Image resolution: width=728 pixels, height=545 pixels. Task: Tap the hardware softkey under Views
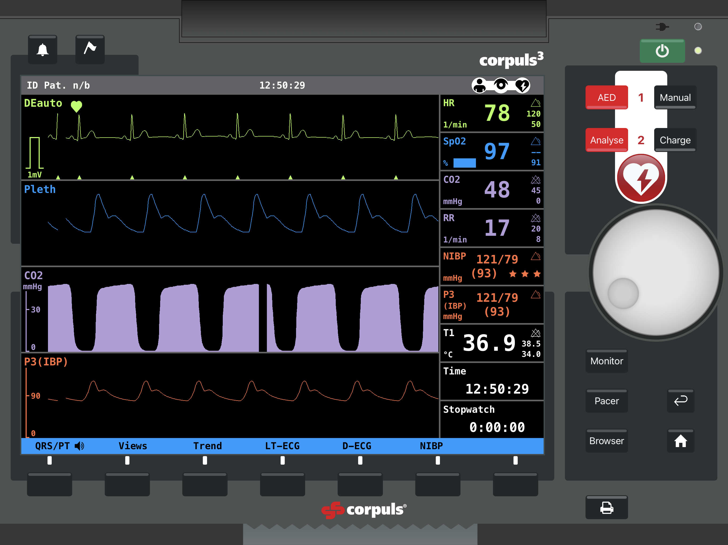click(x=127, y=484)
